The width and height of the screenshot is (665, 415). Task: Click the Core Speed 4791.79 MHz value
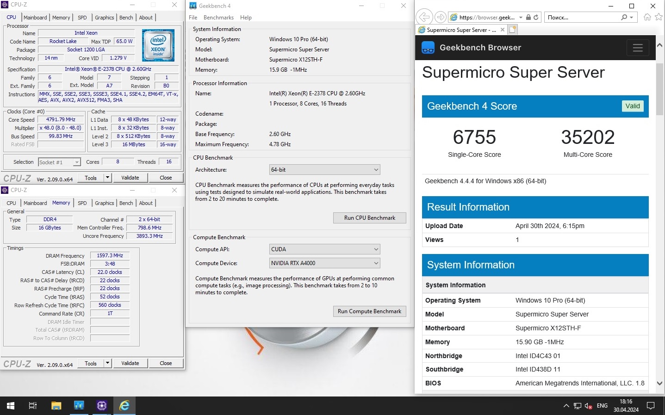click(61, 119)
